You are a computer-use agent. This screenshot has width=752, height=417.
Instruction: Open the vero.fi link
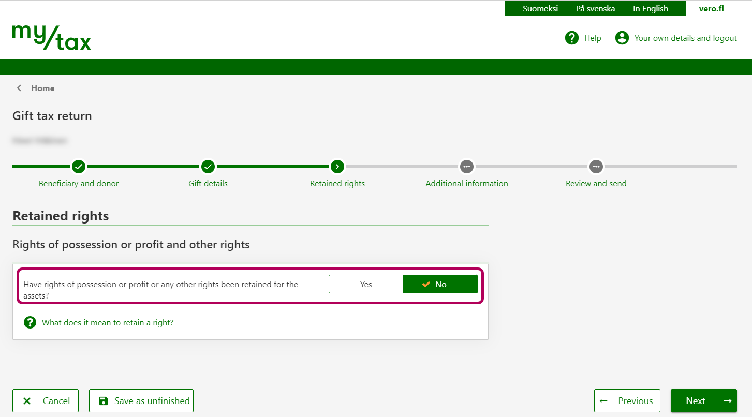click(x=711, y=8)
